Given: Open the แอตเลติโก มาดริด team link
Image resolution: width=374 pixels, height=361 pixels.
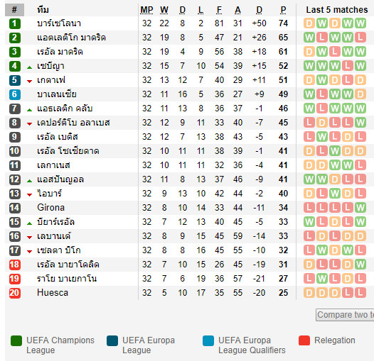Looking at the screenshot, I should pyautogui.click(x=71, y=38).
